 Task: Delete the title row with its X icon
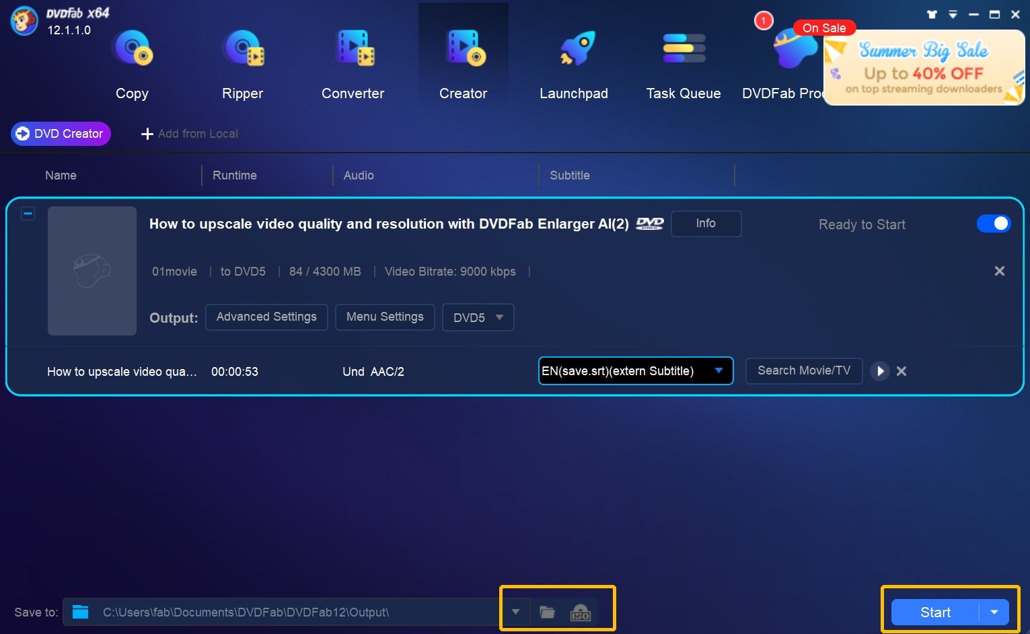coord(902,371)
